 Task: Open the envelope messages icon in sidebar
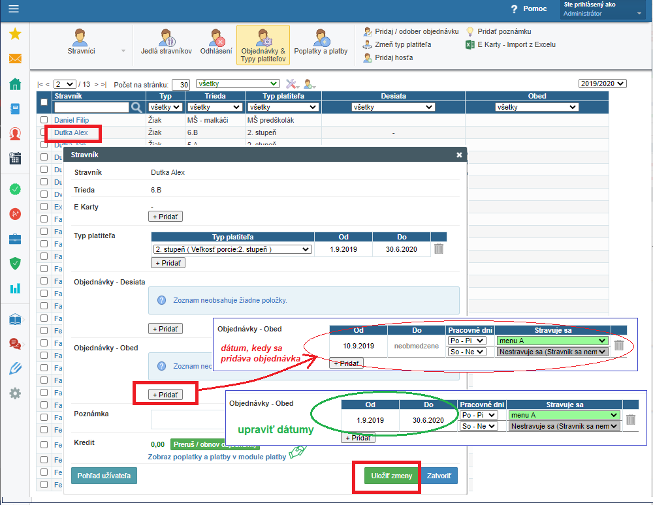(x=14, y=59)
